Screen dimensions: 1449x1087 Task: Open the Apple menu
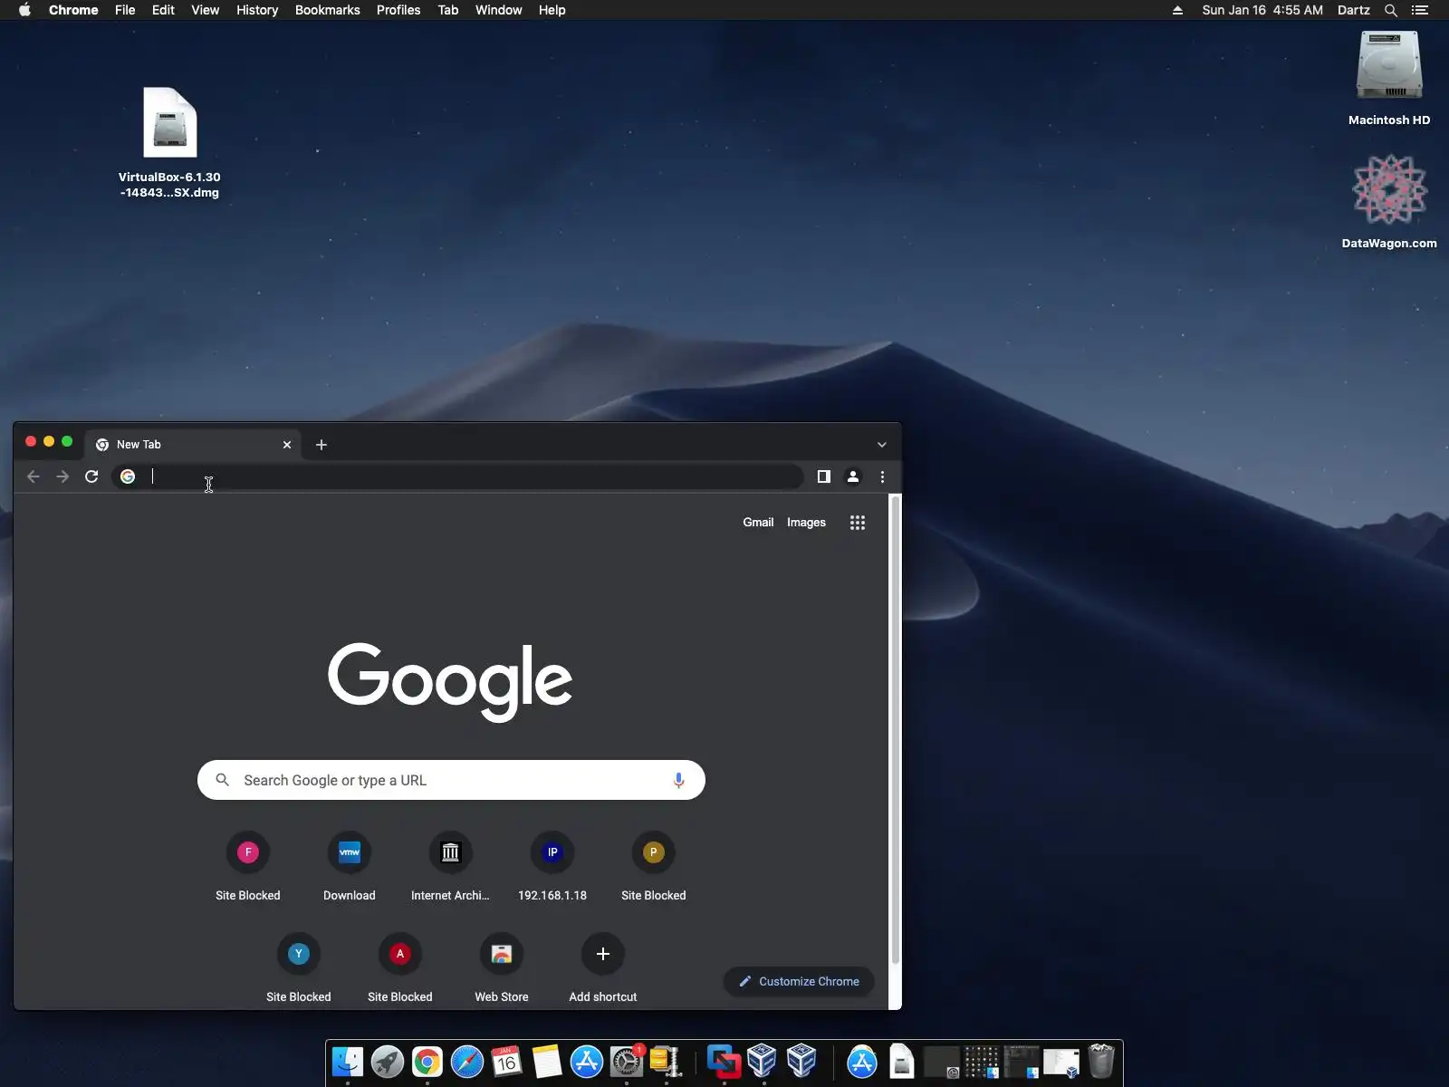[x=24, y=10]
